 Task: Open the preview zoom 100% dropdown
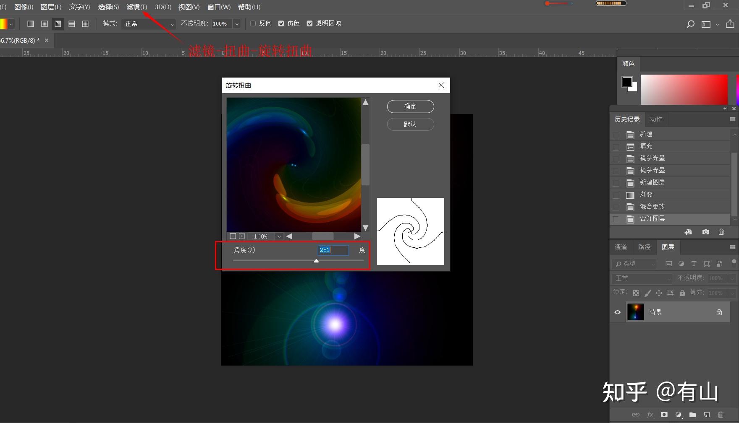(x=279, y=236)
